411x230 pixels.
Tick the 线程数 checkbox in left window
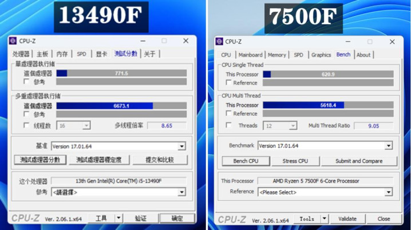coord(26,125)
